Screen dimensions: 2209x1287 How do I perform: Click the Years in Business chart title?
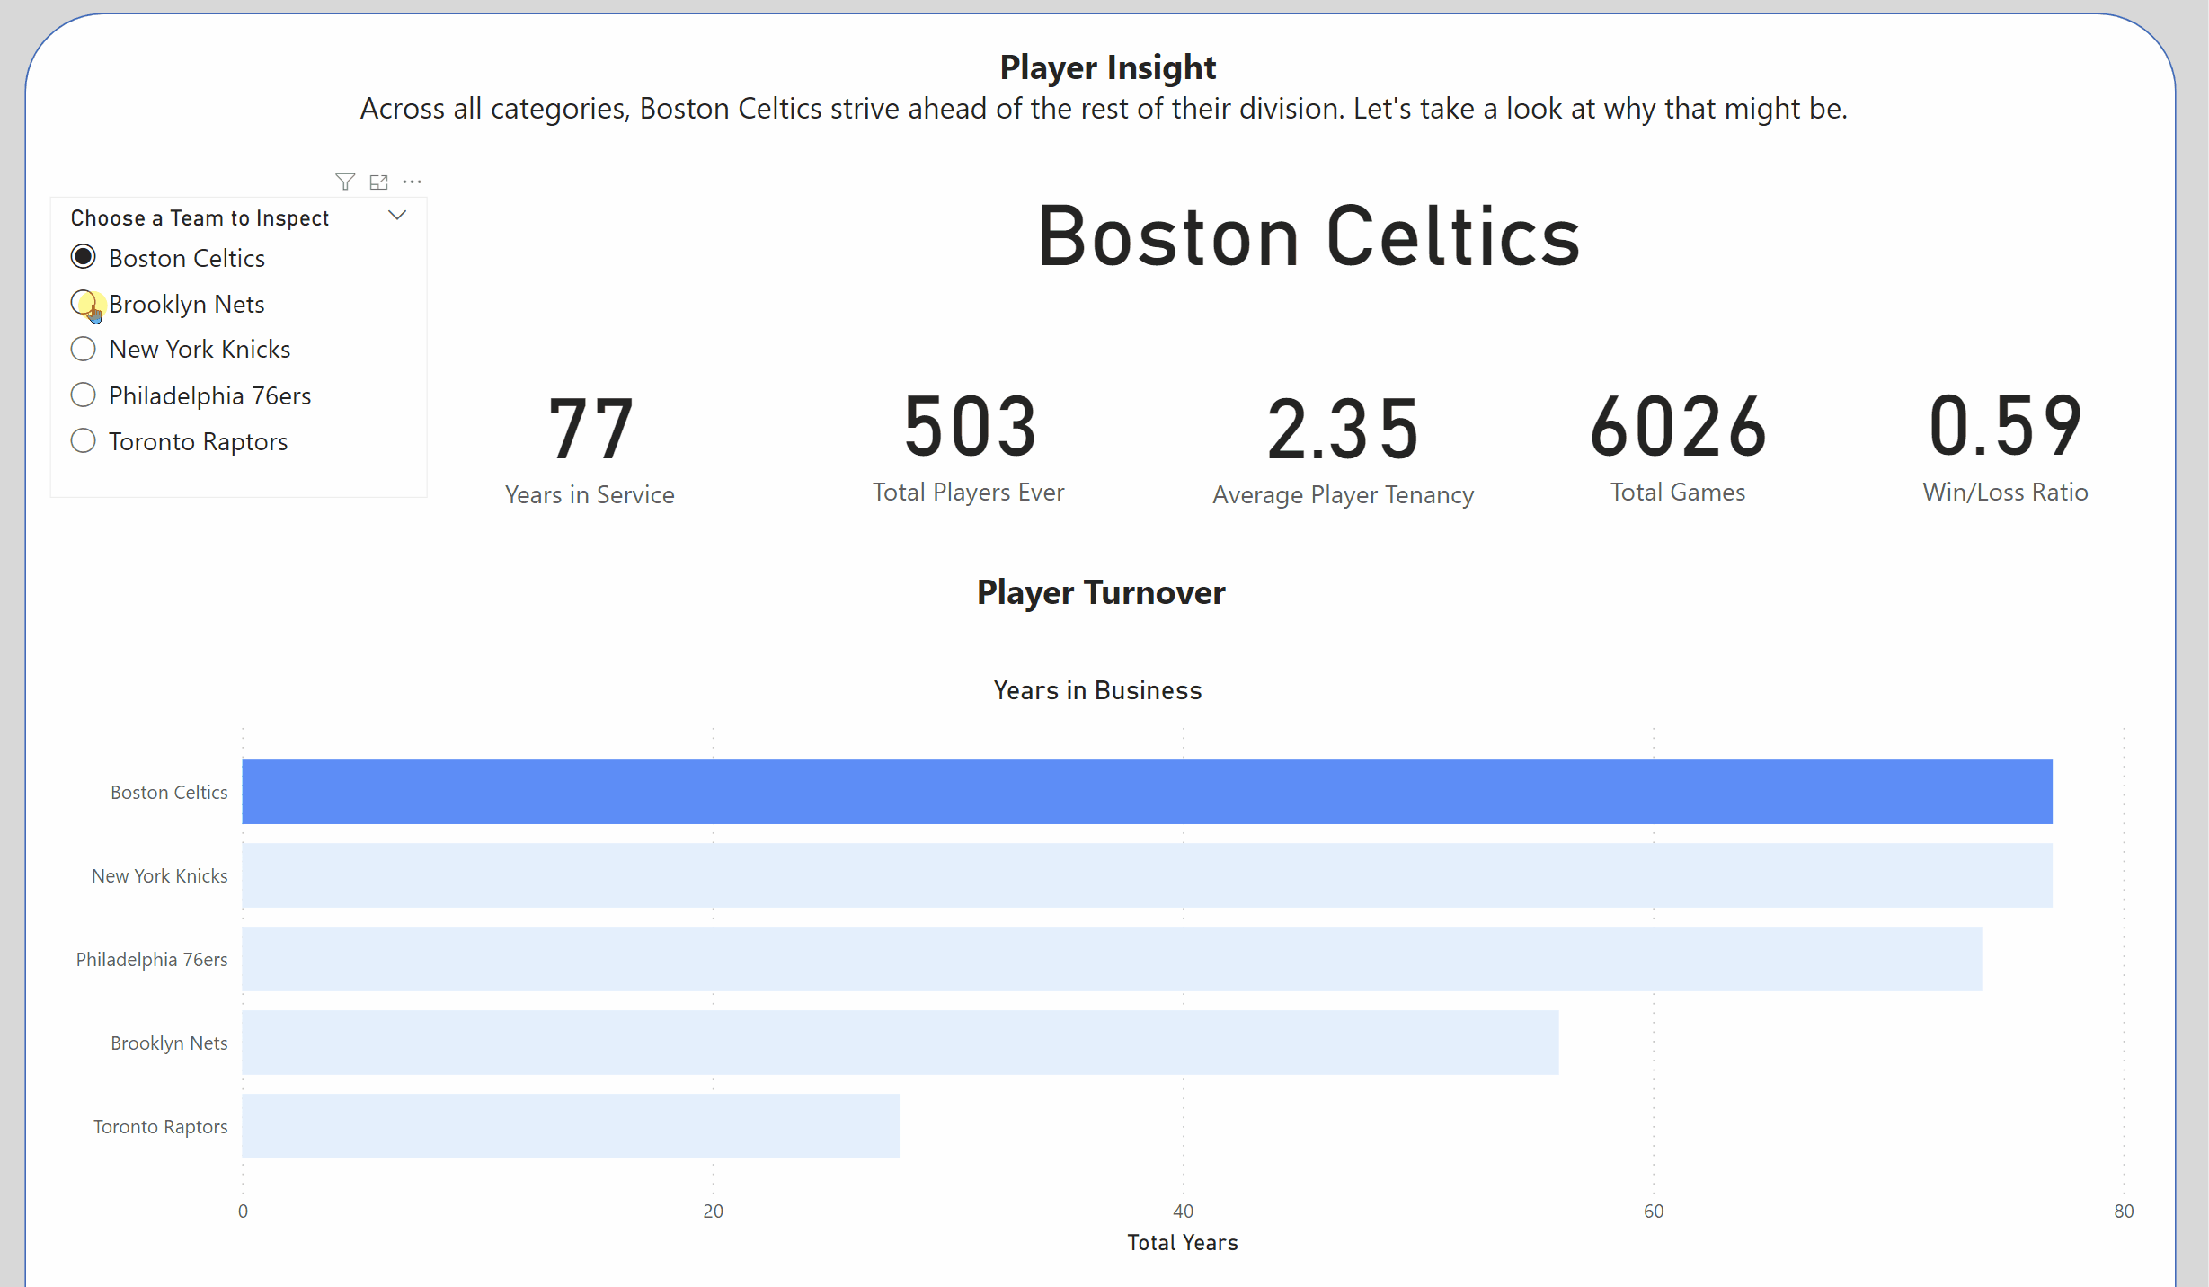pos(1097,690)
